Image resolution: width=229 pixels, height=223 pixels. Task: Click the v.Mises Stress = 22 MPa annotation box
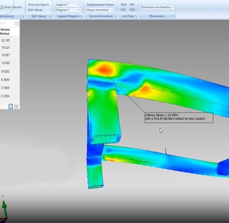coord(179,118)
